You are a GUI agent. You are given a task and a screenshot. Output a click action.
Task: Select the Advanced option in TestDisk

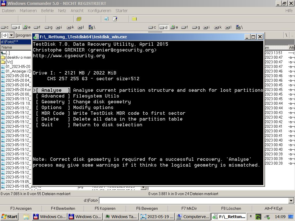pos(53,96)
